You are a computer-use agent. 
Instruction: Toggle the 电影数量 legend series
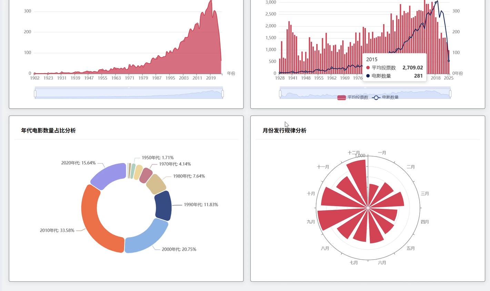[x=386, y=98]
